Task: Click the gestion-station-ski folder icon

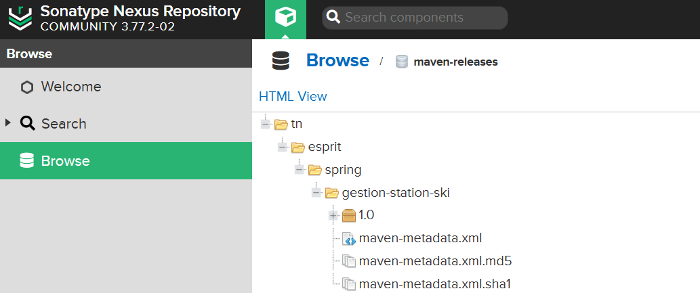Action: [331, 193]
